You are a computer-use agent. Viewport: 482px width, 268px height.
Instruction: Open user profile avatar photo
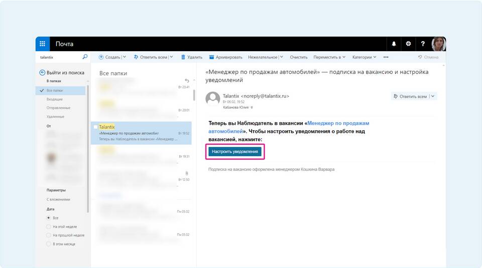[x=439, y=44]
